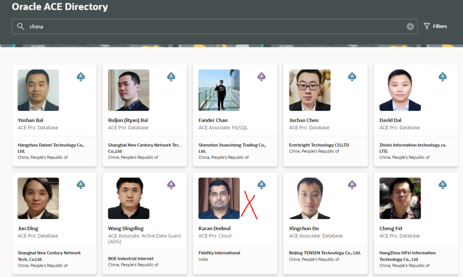463x277 pixels.
Task: Click ACE badge icon on Jun Ding card
Action: [81, 185]
